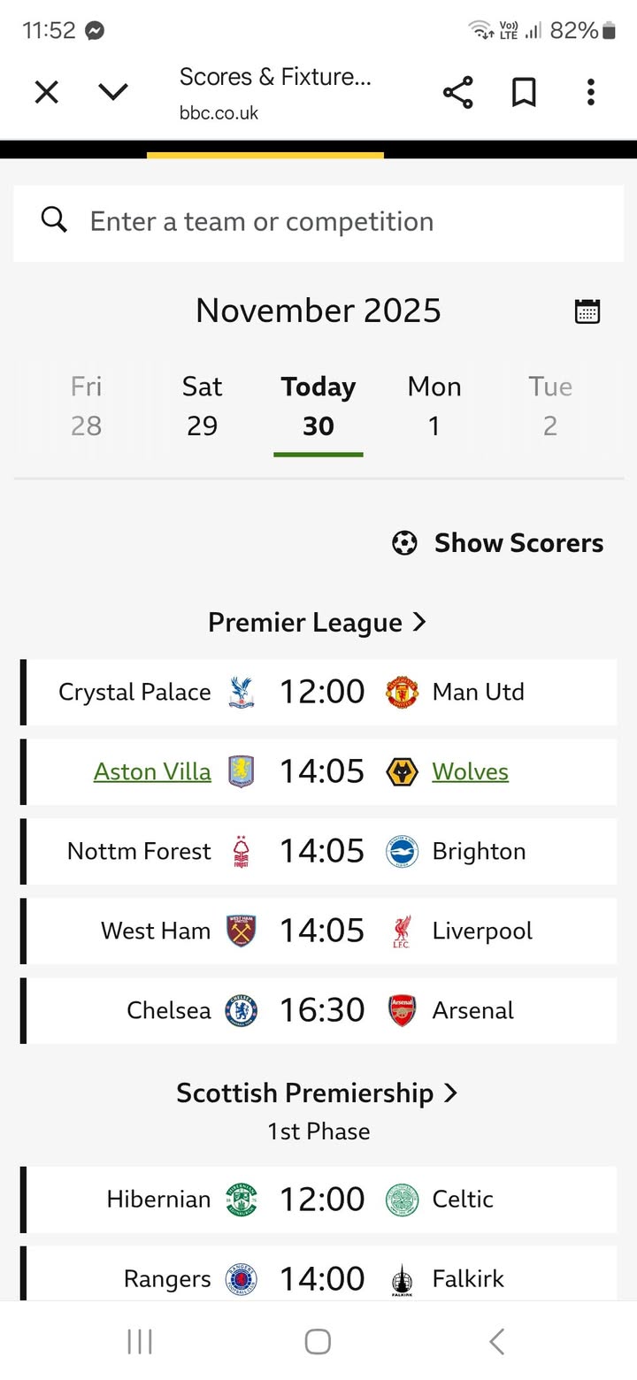Expand the browser tab down-arrow chevron

click(x=113, y=92)
